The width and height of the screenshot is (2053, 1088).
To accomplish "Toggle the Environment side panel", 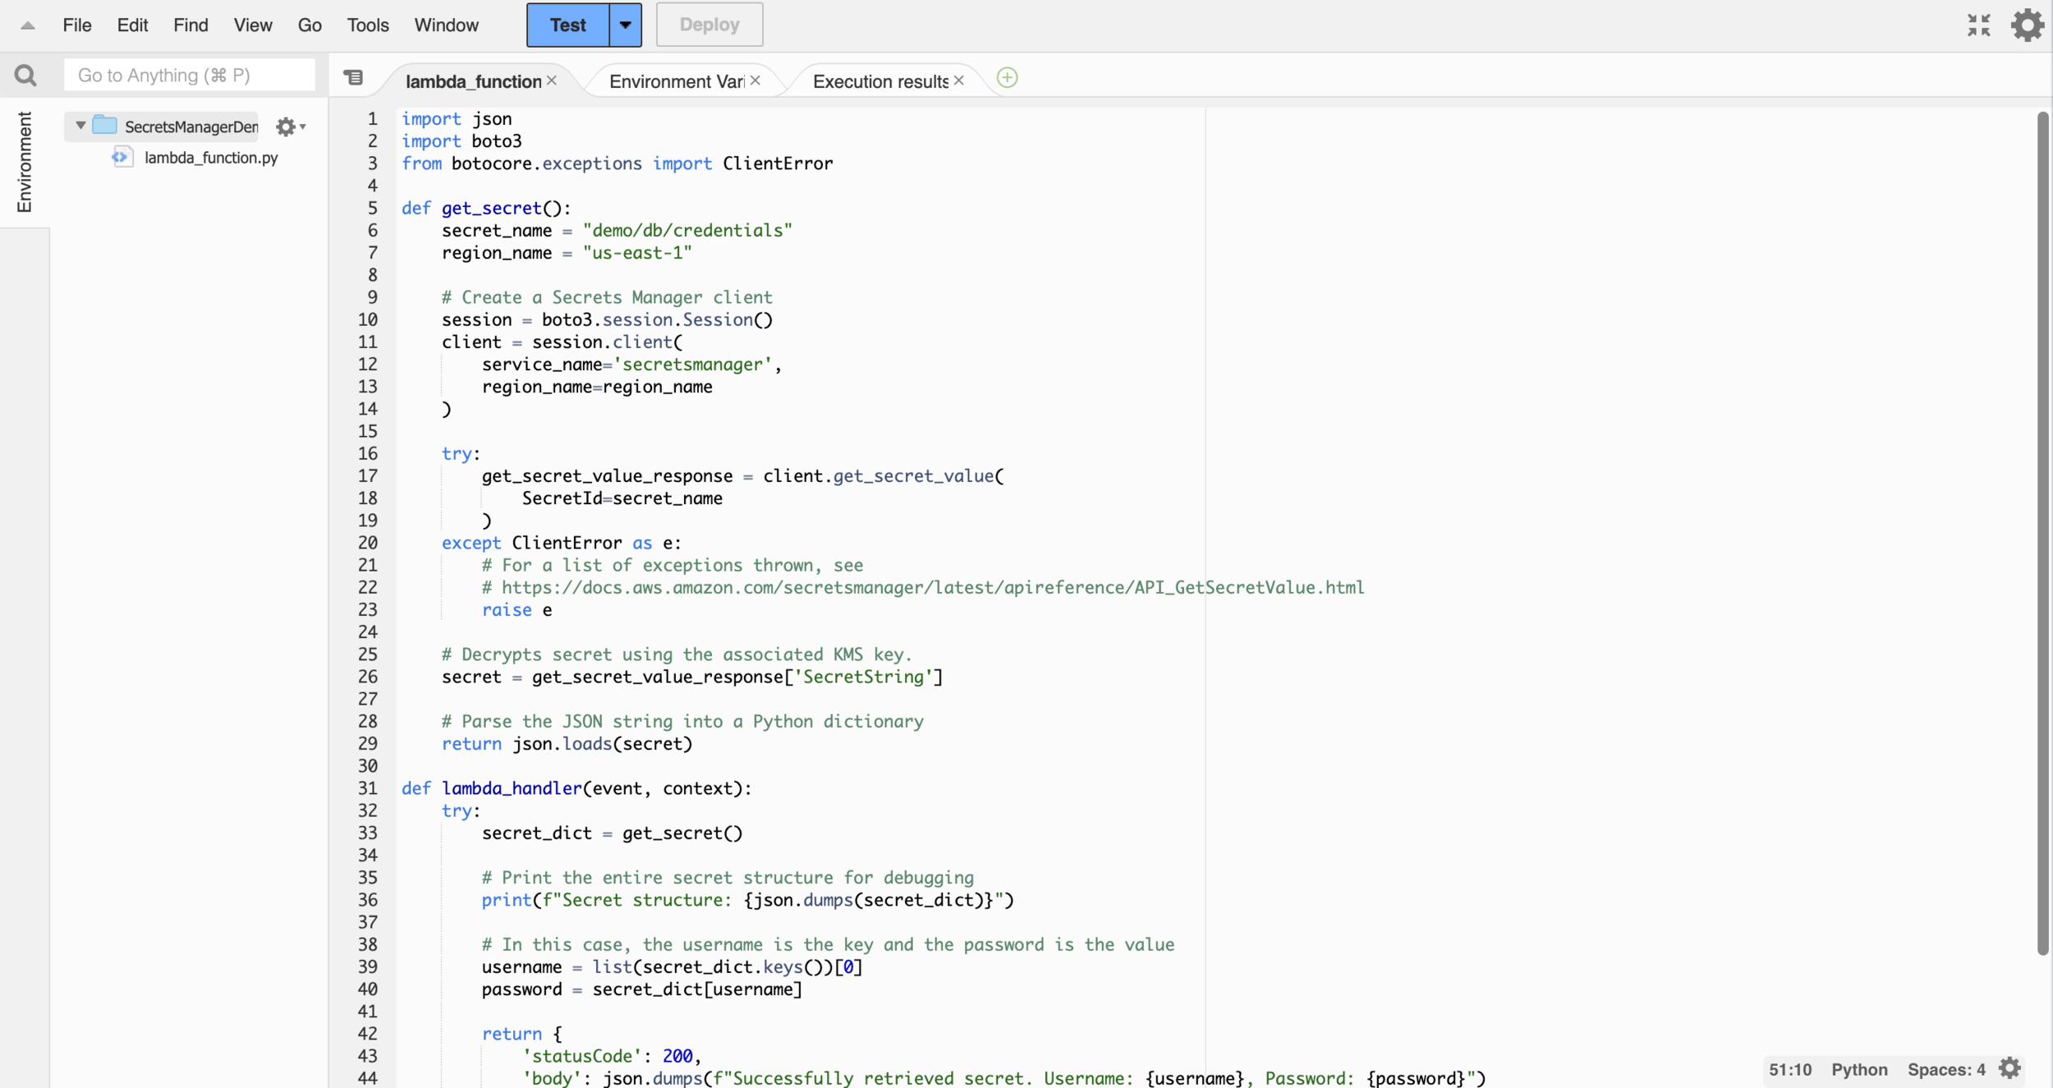I will point(25,162).
